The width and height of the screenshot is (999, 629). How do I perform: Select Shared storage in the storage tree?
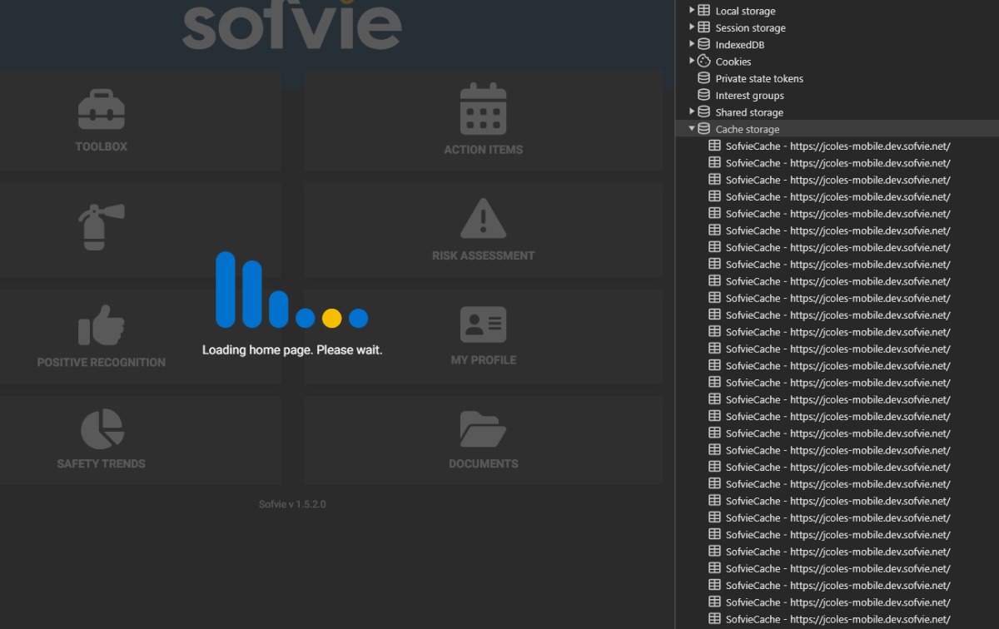point(749,112)
